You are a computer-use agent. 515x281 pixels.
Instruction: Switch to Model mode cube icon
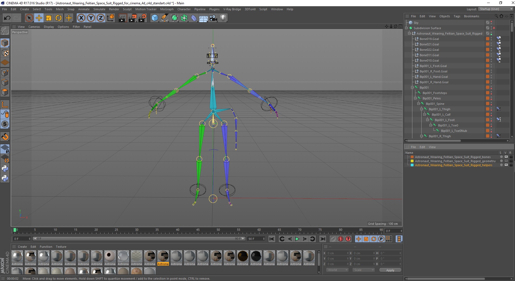(5, 43)
